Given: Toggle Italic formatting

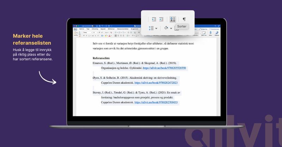Looking at the screenshot, I should 86,36.
